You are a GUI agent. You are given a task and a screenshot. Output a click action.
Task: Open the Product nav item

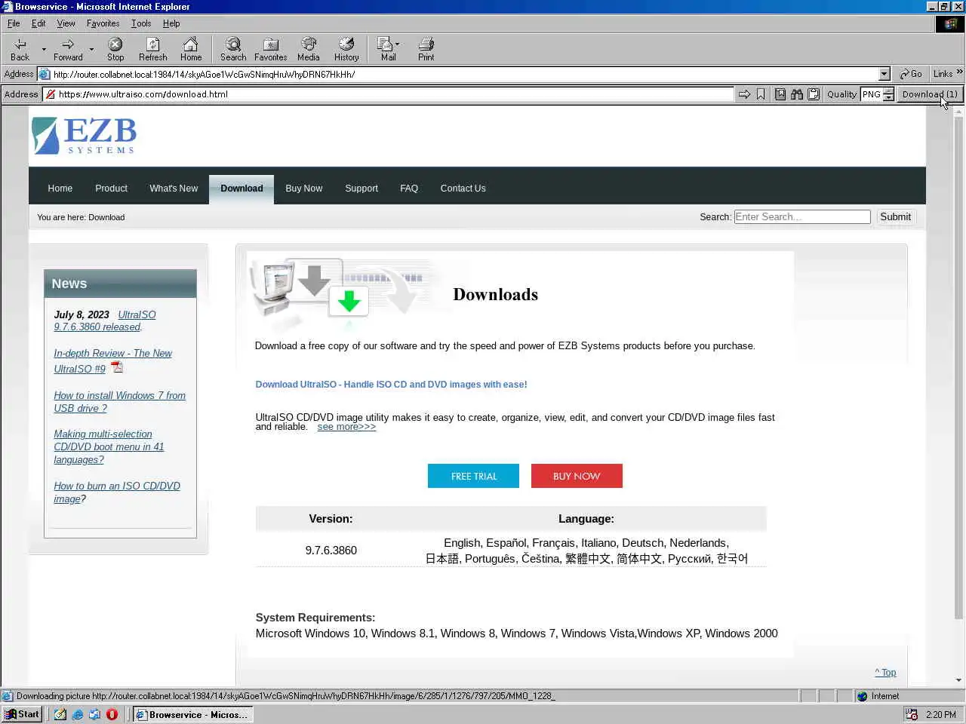[x=111, y=189]
